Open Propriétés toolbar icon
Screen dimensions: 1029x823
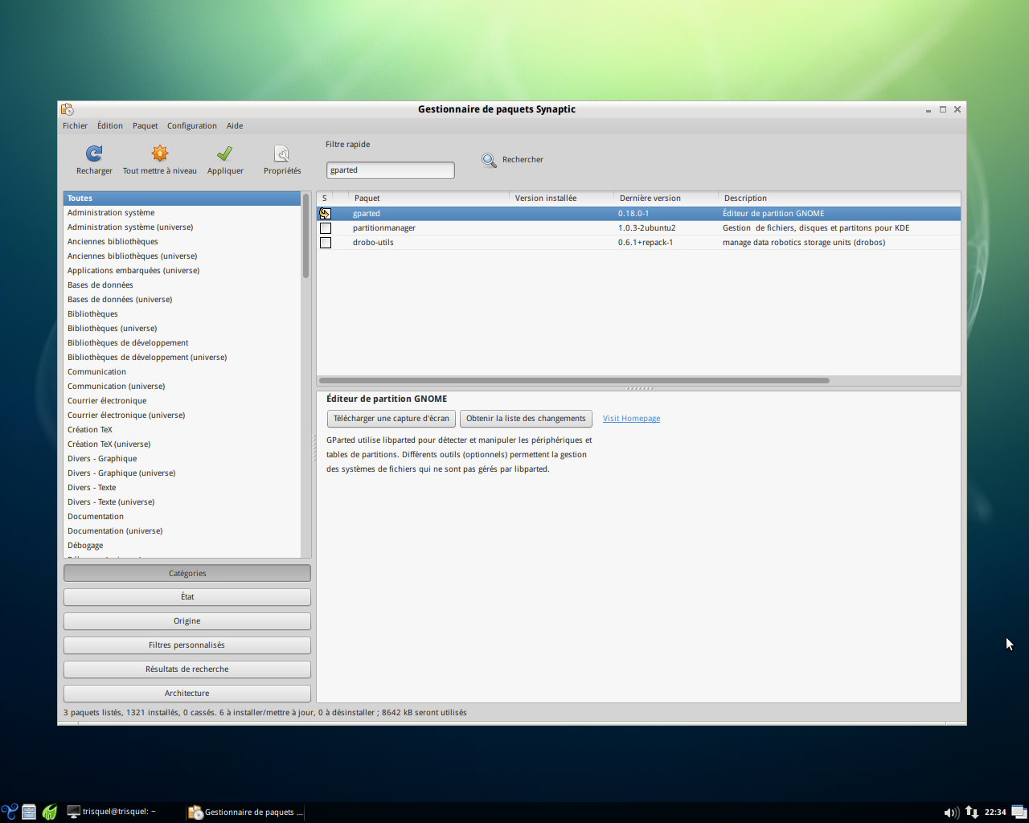coord(282,153)
